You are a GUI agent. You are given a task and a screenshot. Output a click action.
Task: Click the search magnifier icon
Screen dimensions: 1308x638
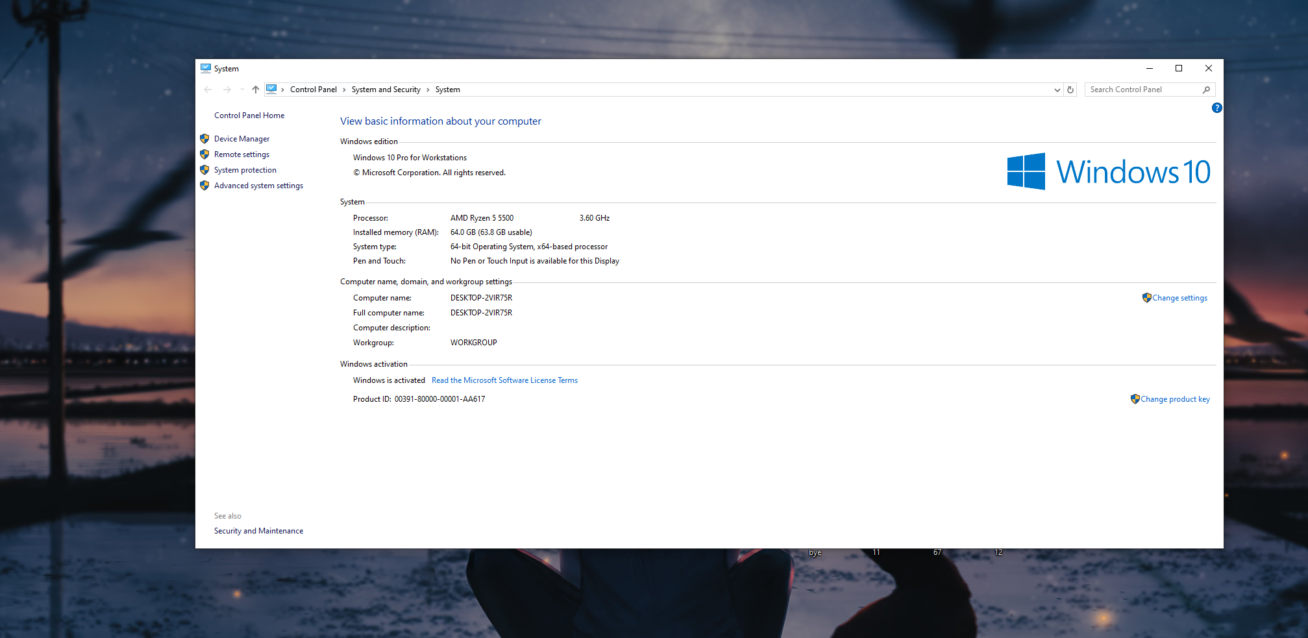coord(1206,90)
